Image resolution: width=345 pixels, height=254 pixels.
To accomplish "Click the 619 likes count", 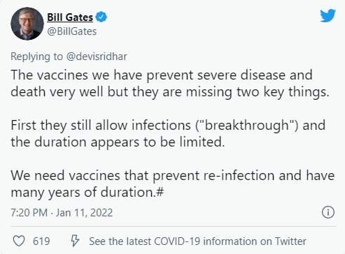I will (x=41, y=241).
